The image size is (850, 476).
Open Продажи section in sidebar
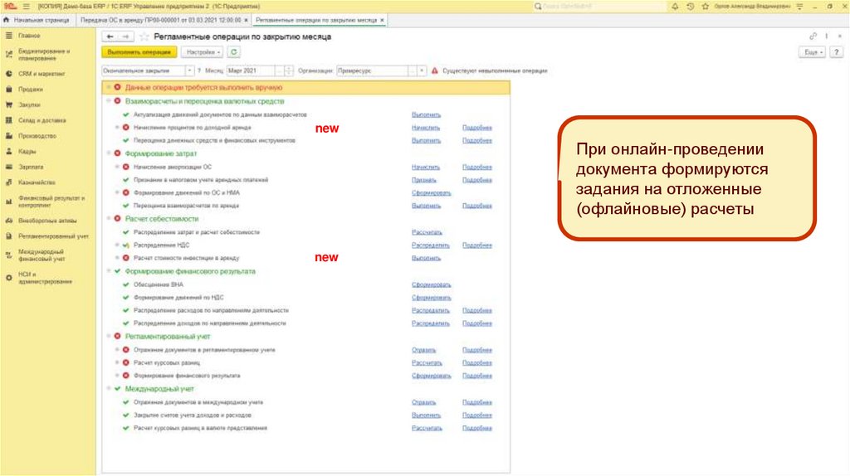(31, 90)
